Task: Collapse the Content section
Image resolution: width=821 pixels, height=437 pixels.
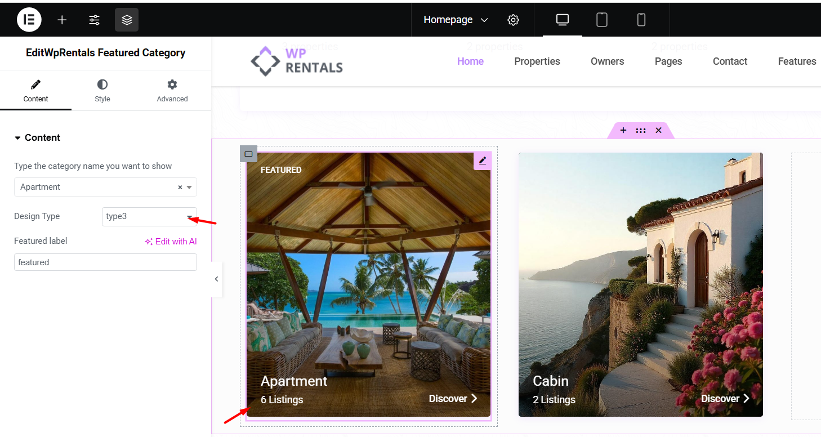Action: 37,137
